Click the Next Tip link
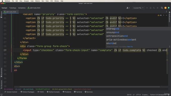 pos(130,47)
